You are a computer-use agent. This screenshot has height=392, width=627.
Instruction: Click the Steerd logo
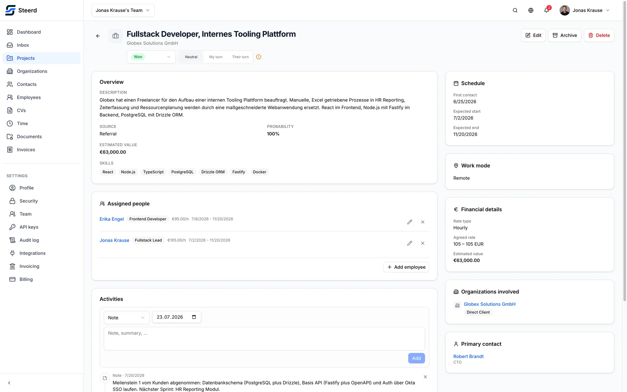coord(21,10)
